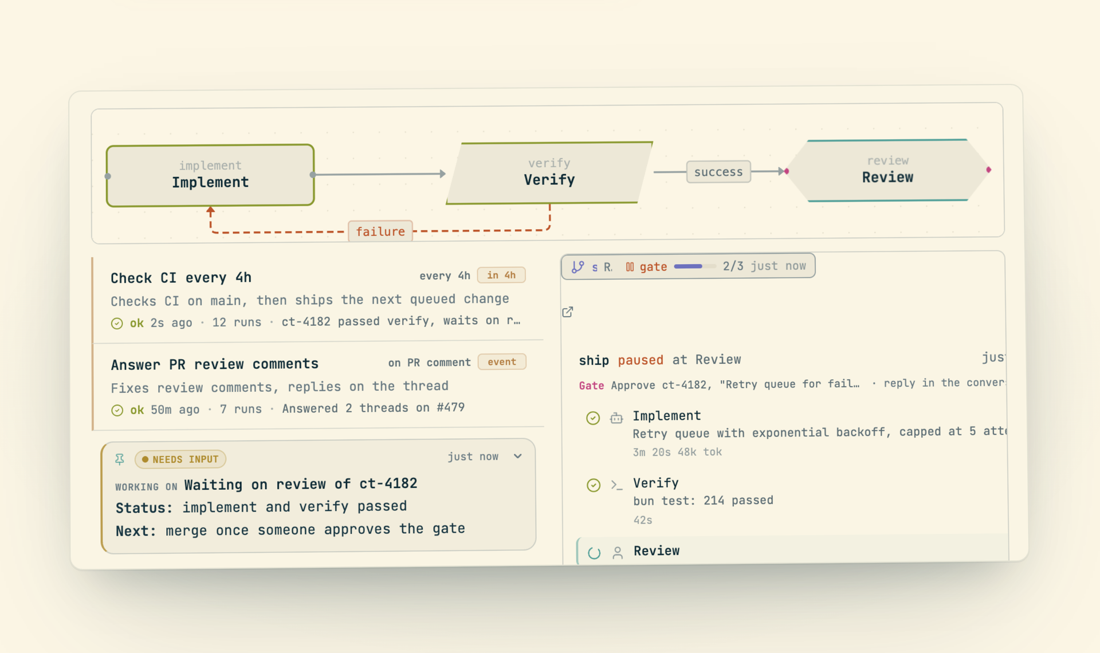Click the Waiting on review of ct-4182 title

click(x=301, y=484)
